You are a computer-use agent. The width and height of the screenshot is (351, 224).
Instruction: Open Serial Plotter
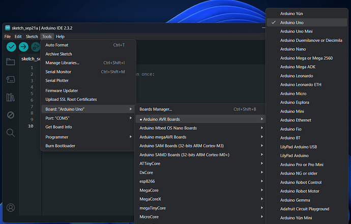88,80
